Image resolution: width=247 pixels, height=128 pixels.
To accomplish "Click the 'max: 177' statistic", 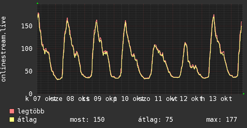I will click(222, 120).
